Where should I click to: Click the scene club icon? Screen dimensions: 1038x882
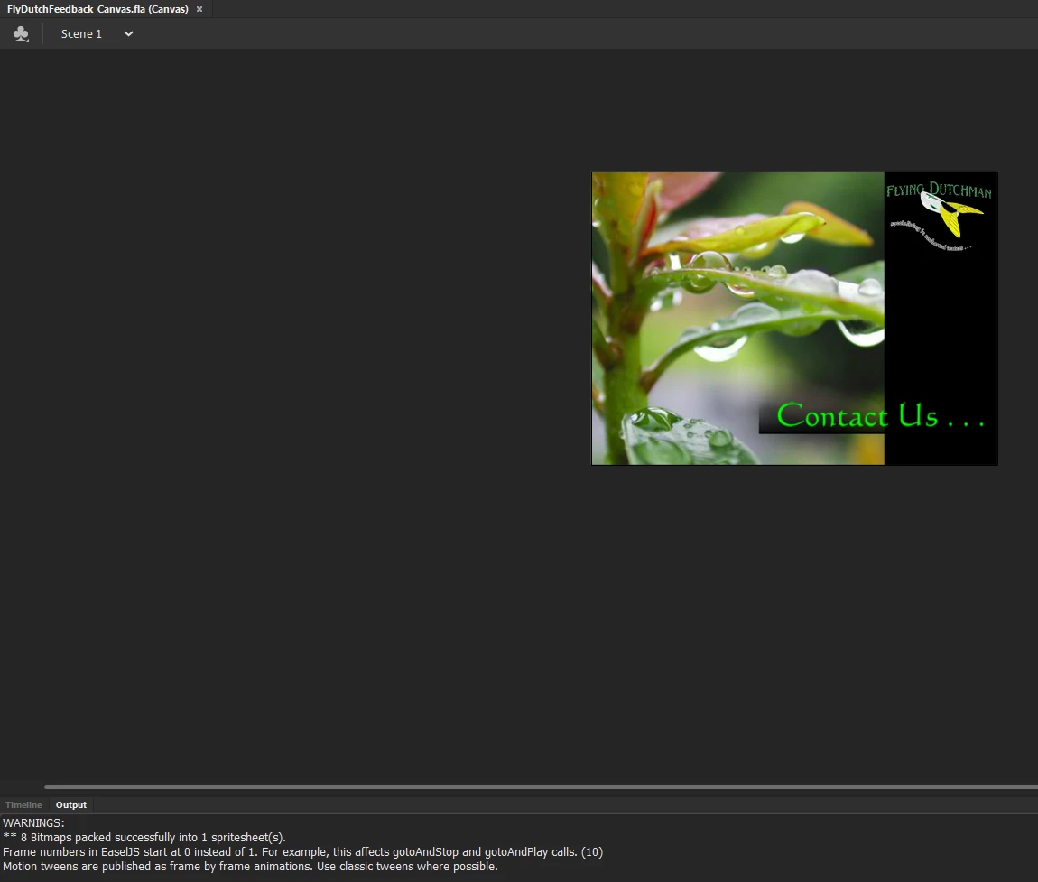click(21, 33)
